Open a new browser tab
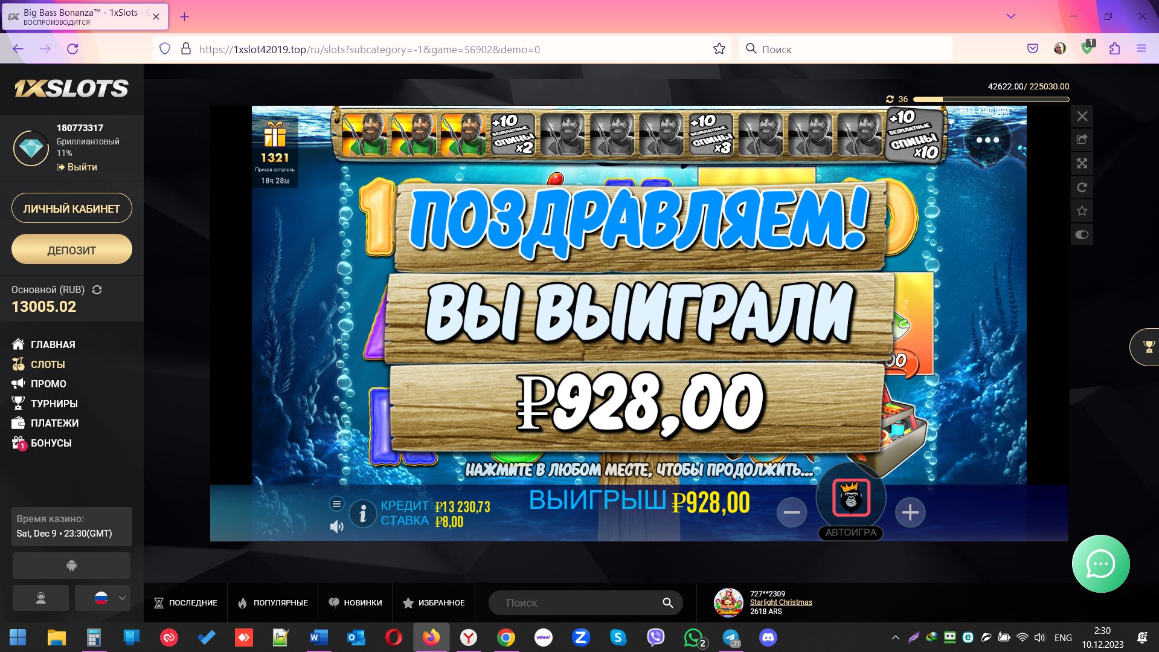Viewport: 1159px width, 652px height. pos(185,17)
